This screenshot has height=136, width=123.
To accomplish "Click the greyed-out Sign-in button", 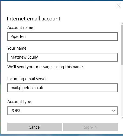I will [x=90, y=127].
